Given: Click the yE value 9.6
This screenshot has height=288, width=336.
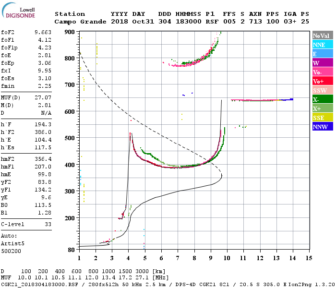Looking at the screenshot, I should point(46,198).
